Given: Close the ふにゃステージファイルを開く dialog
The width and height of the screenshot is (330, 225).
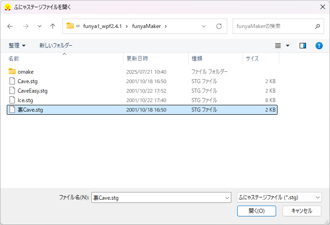Looking at the screenshot, I should pos(322,7).
